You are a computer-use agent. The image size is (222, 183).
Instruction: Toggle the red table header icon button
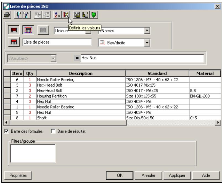[x=14, y=30]
